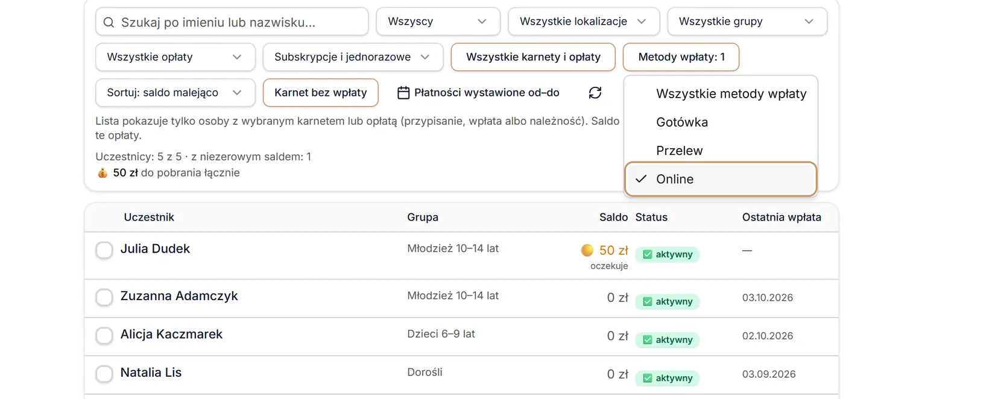This screenshot has height=399, width=989.
Task: Click the Ostatnia wpłata column header
Action: [x=782, y=218]
